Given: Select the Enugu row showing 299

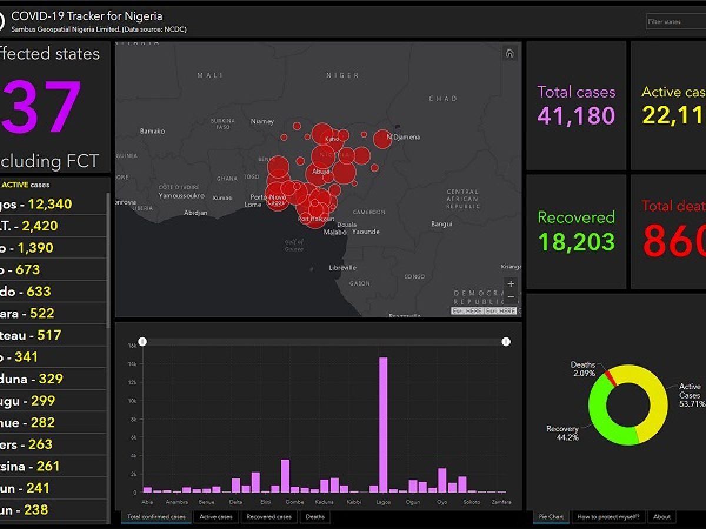Looking at the screenshot, I should pyautogui.click(x=53, y=400).
